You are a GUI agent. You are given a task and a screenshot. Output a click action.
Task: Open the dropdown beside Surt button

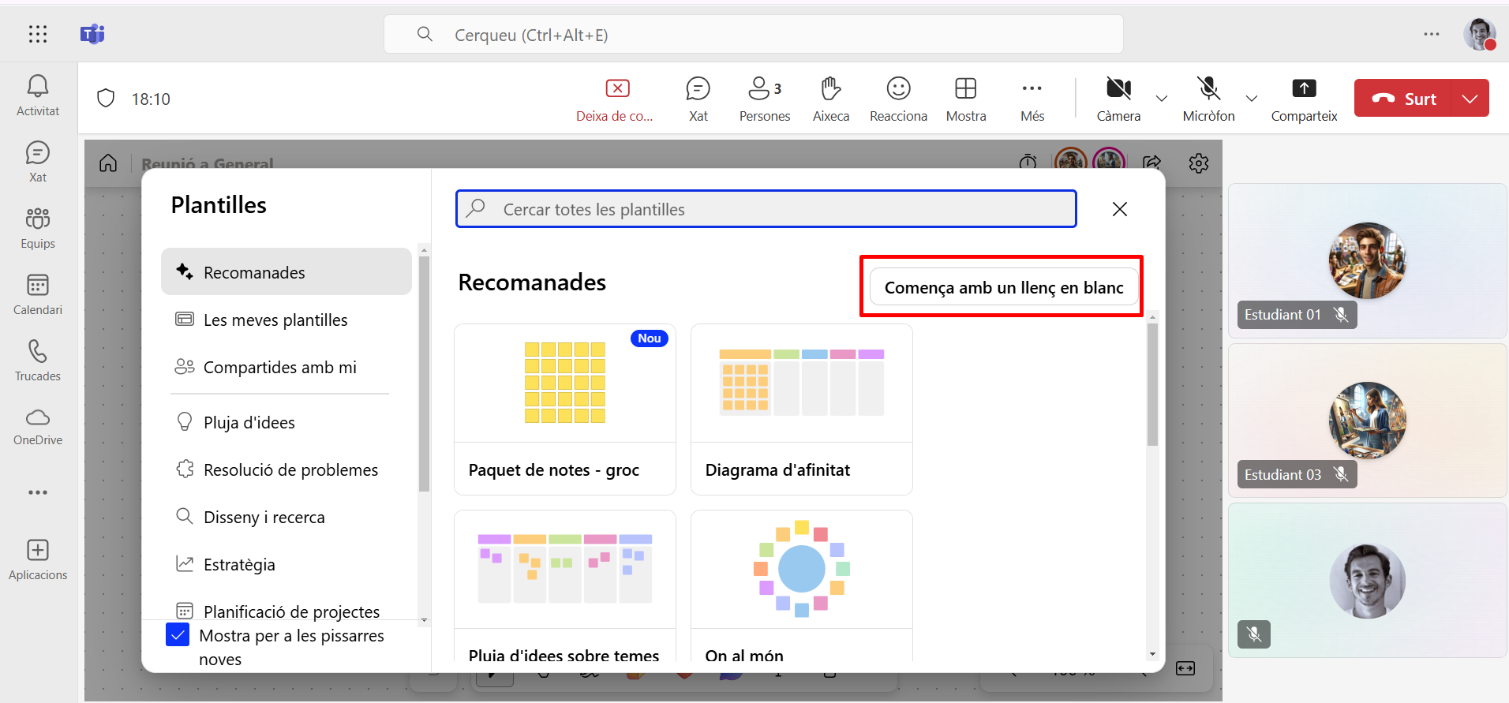pos(1470,99)
